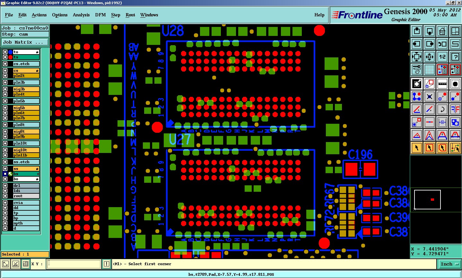This screenshot has height=278, width=462.
Task: Open the Actions menu
Action: tap(39, 15)
